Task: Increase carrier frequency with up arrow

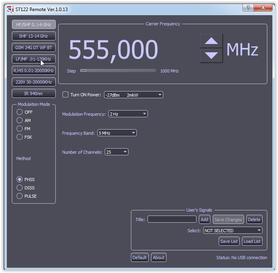Action: (211, 41)
